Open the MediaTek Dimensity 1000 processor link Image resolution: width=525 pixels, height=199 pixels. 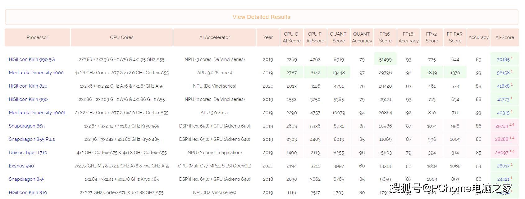[x=36, y=73]
